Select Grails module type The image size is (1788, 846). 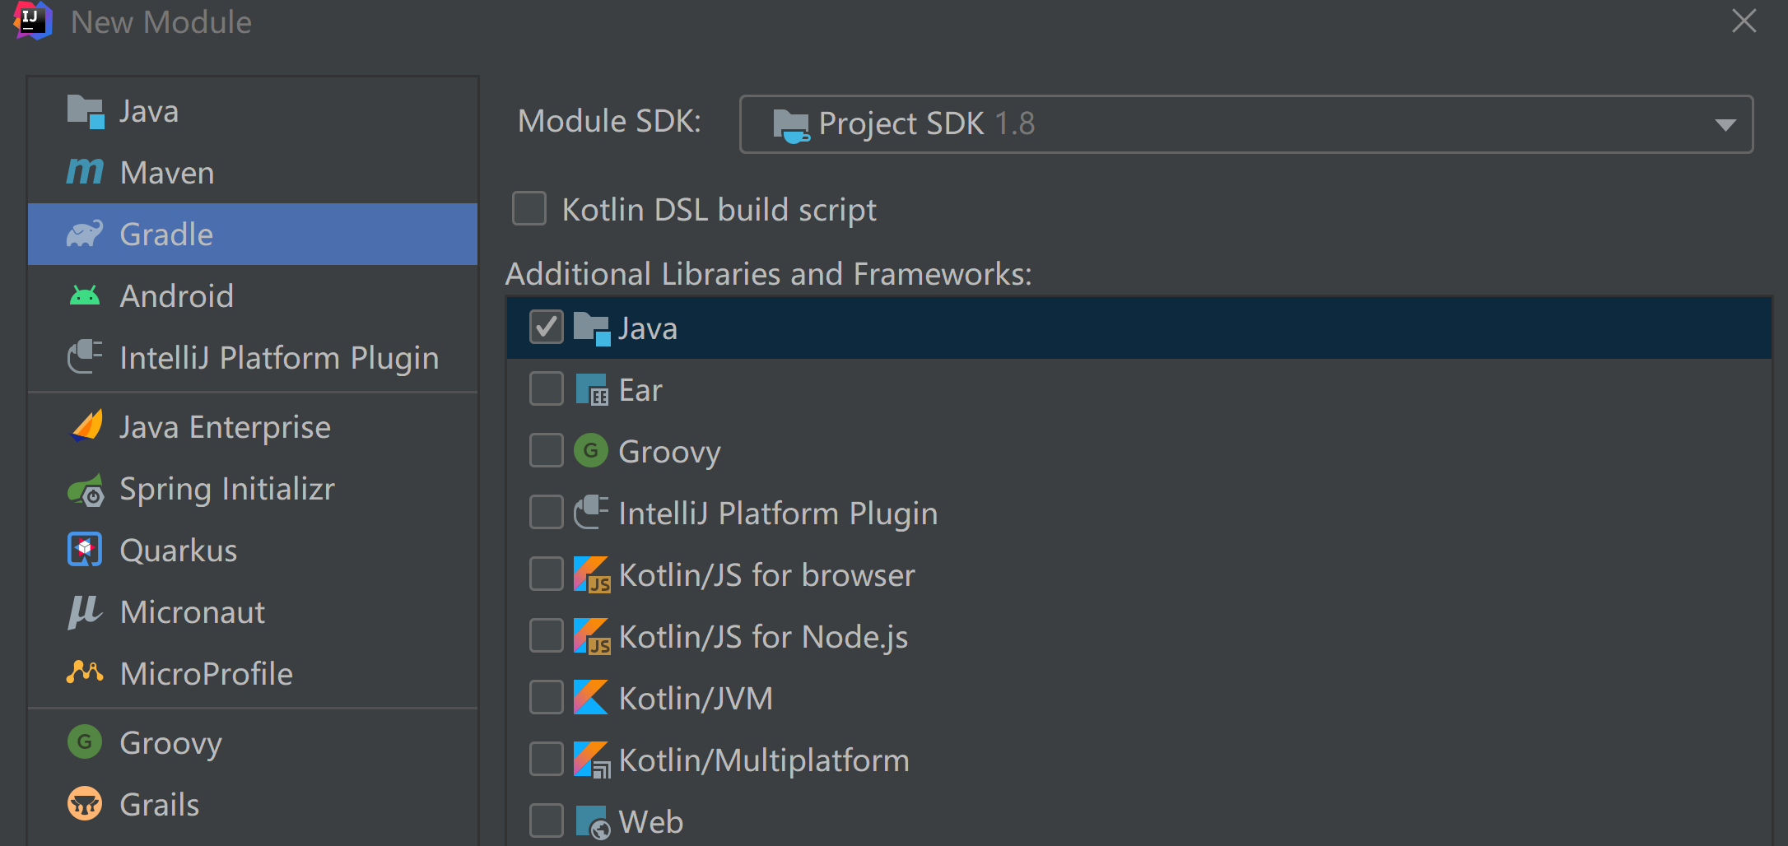pyautogui.click(x=253, y=804)
